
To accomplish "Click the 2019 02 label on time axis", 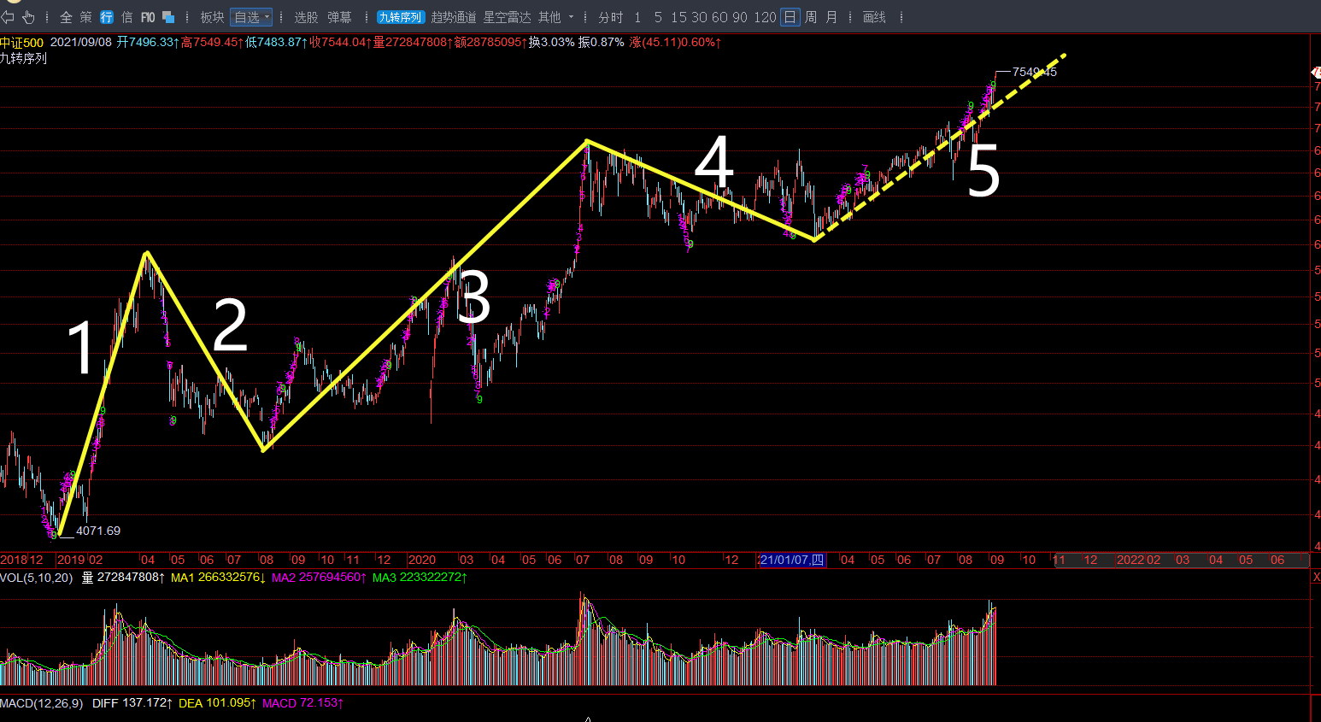I will tap(79, 560).
